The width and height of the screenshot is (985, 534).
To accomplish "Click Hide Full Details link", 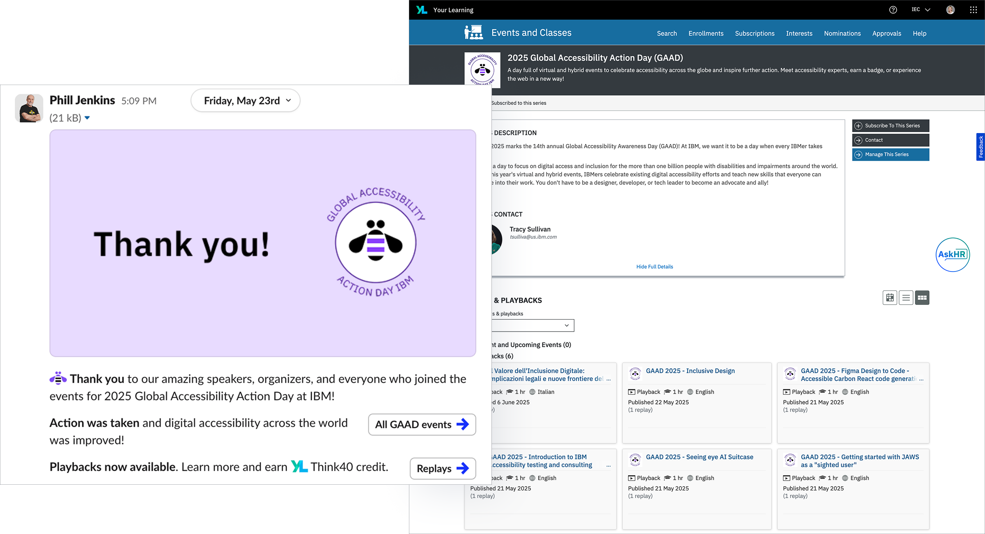I will coord(654,267).
